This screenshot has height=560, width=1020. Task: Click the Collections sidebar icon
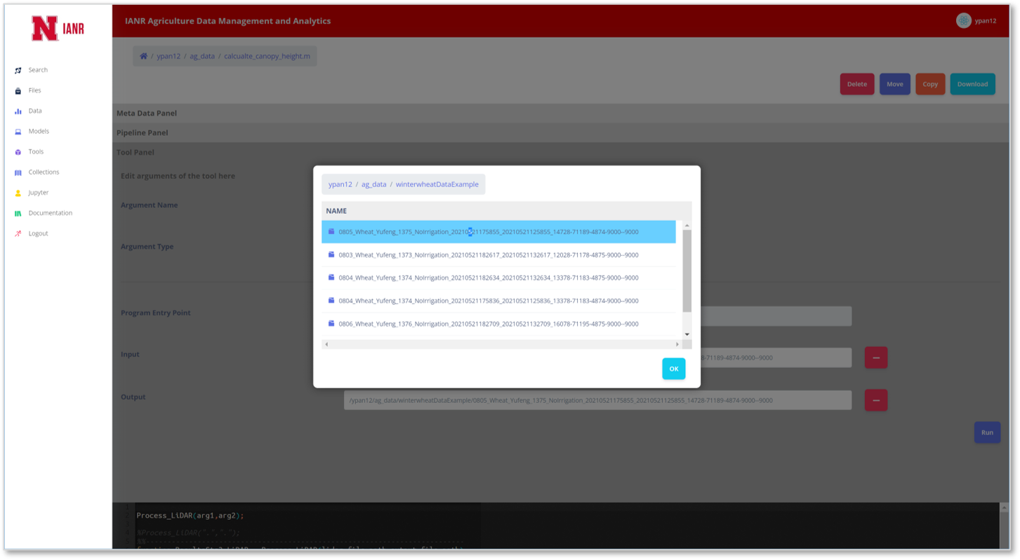click(18, 172)
